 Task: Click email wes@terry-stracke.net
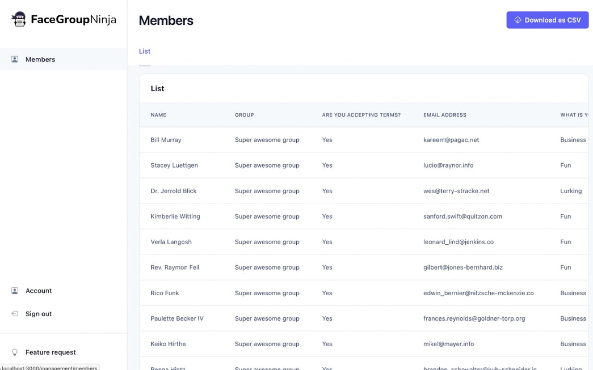point(456,191)
